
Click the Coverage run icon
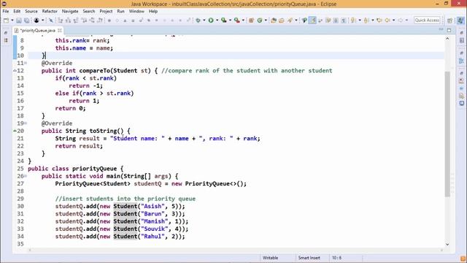(x=224, y=20)
